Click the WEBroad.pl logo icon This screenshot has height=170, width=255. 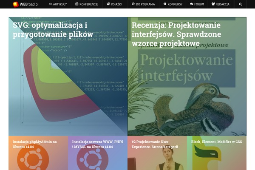[16, 4]
